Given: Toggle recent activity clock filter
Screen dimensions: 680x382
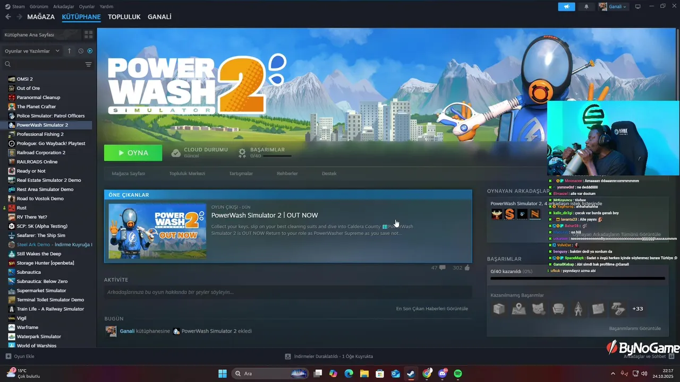Looking at the screenshot, I should pos(81,51).
